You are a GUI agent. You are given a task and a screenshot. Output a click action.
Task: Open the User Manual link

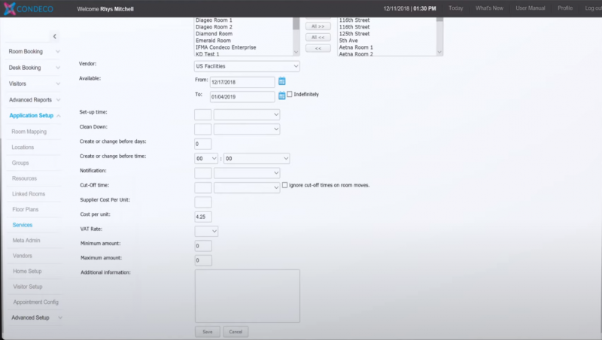coord(531,8)
